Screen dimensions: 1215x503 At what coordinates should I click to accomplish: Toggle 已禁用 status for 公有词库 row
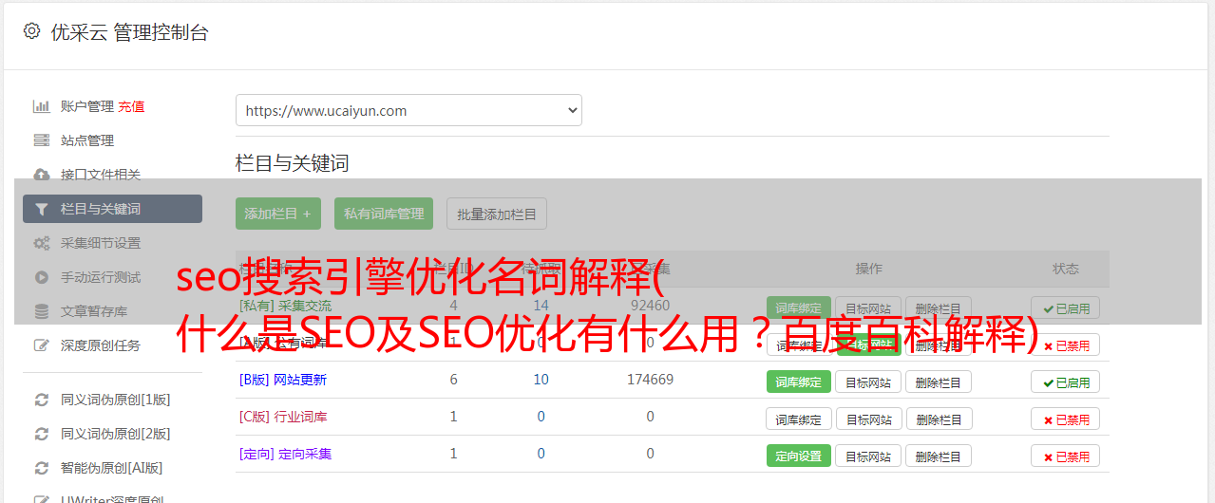tap(1066, 345)
